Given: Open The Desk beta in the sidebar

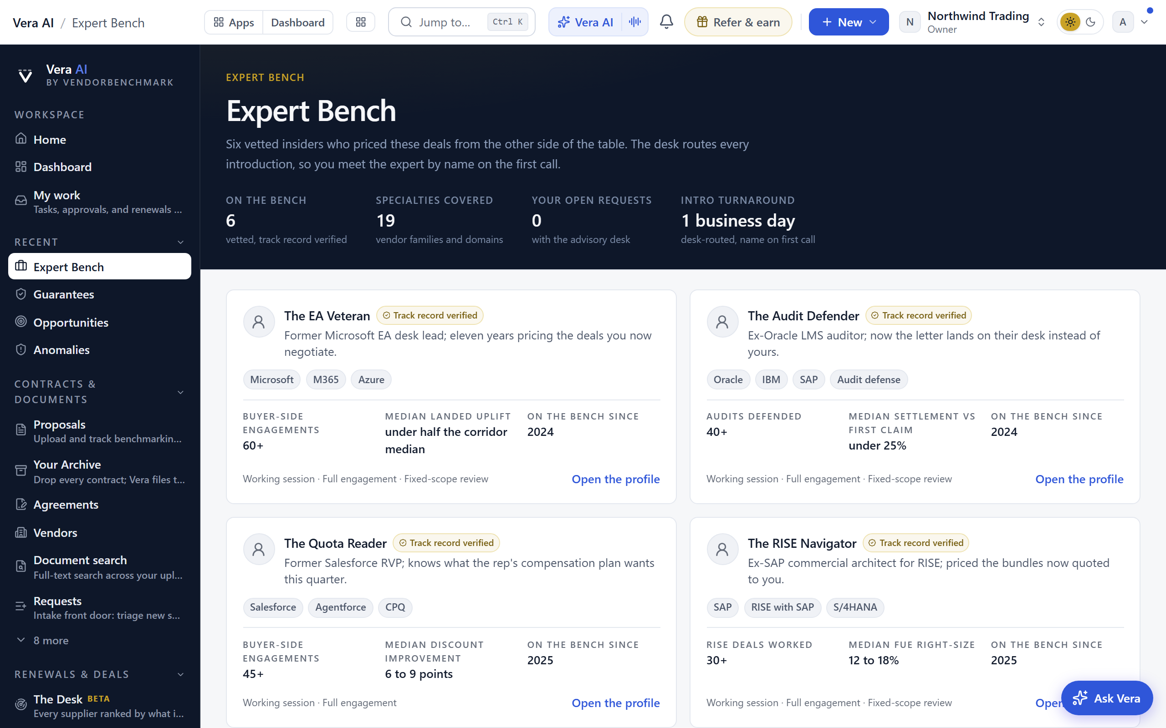Looking at the screenshot, I should point(100,706).
